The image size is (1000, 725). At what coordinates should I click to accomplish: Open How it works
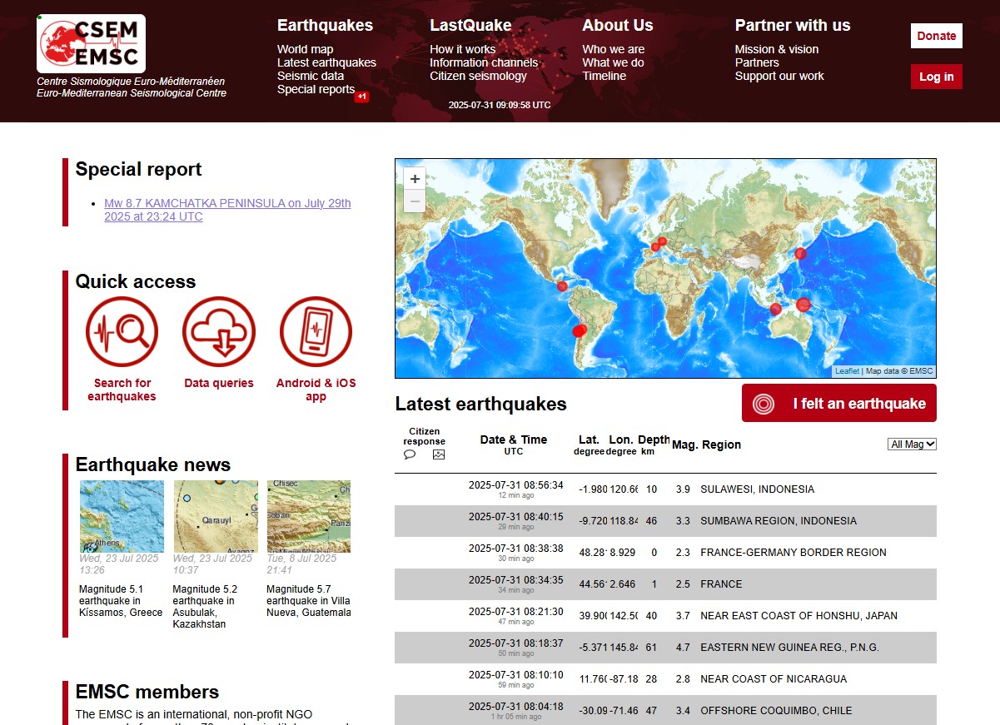click(x=462, y=49)
